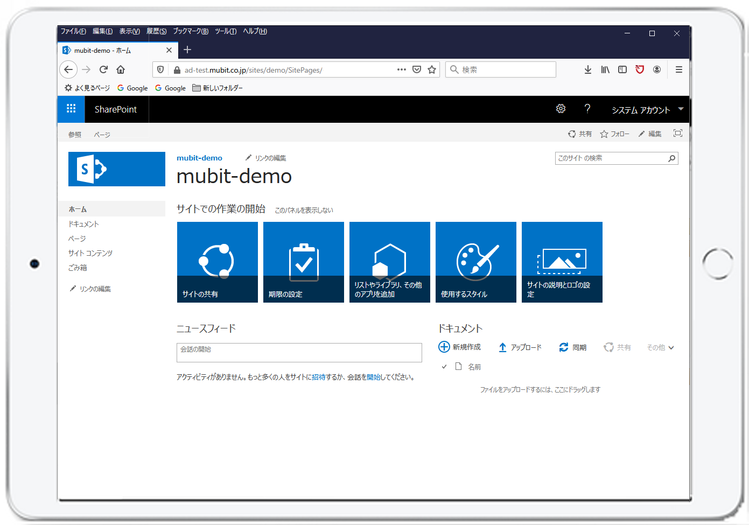Save page to Pocket
Viewport: 749px width, 525px height.
417,69
